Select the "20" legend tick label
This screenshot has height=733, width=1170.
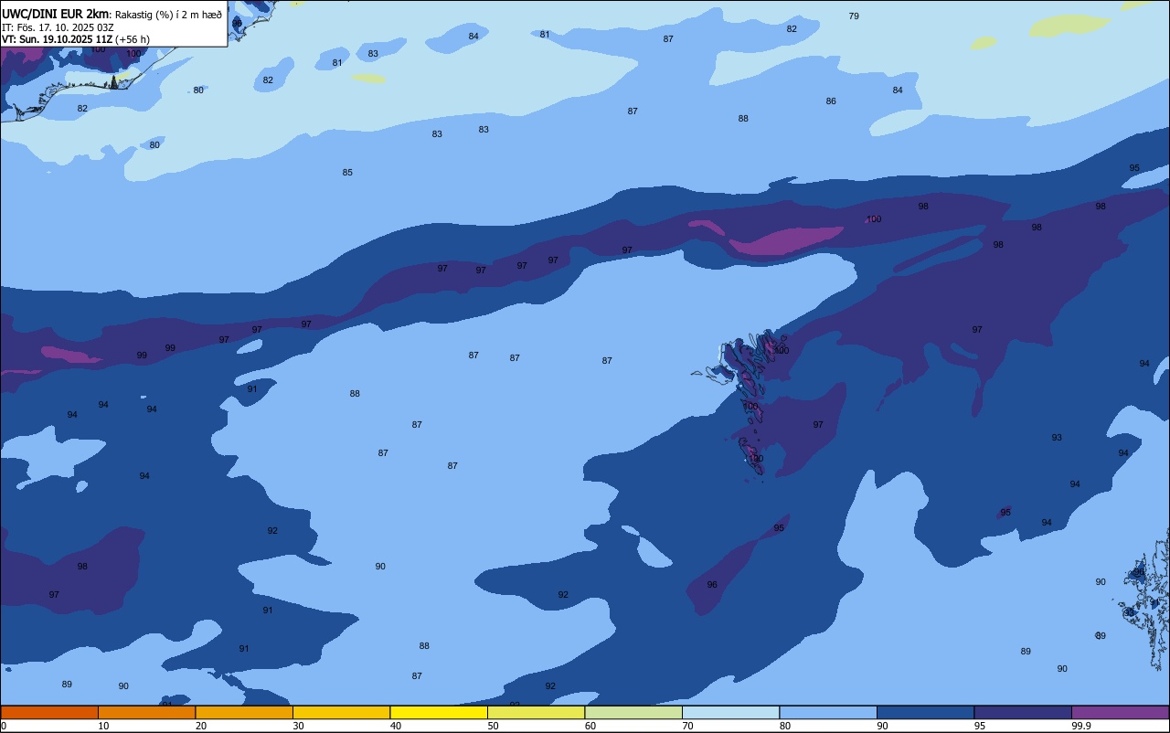(x=201, y=726)
